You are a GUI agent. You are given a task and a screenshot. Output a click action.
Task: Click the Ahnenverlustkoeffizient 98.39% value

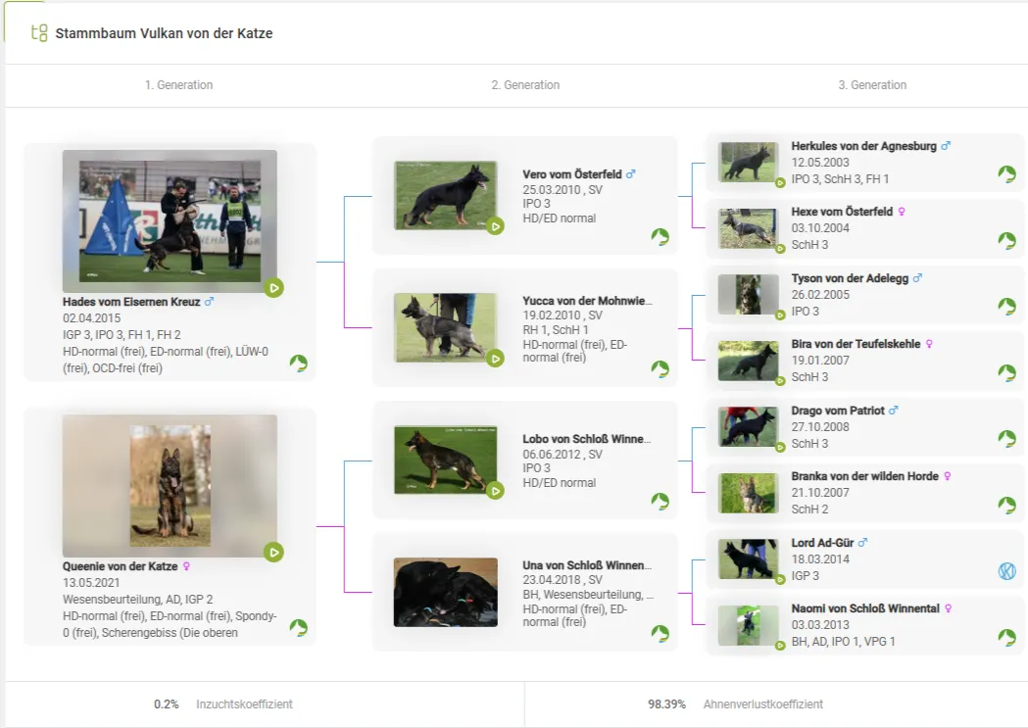click(x=666, y=704)
